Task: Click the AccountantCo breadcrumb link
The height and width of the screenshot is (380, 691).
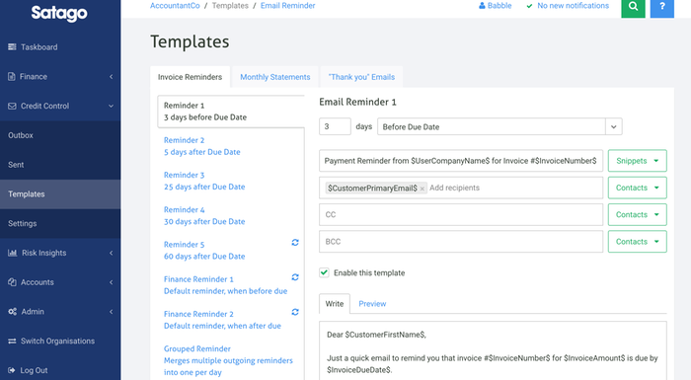Action: [x=175, y=6]
